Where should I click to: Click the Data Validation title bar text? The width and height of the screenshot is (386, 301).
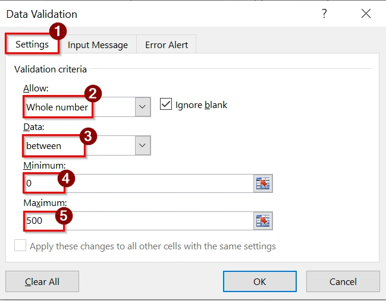click(42, 14)
